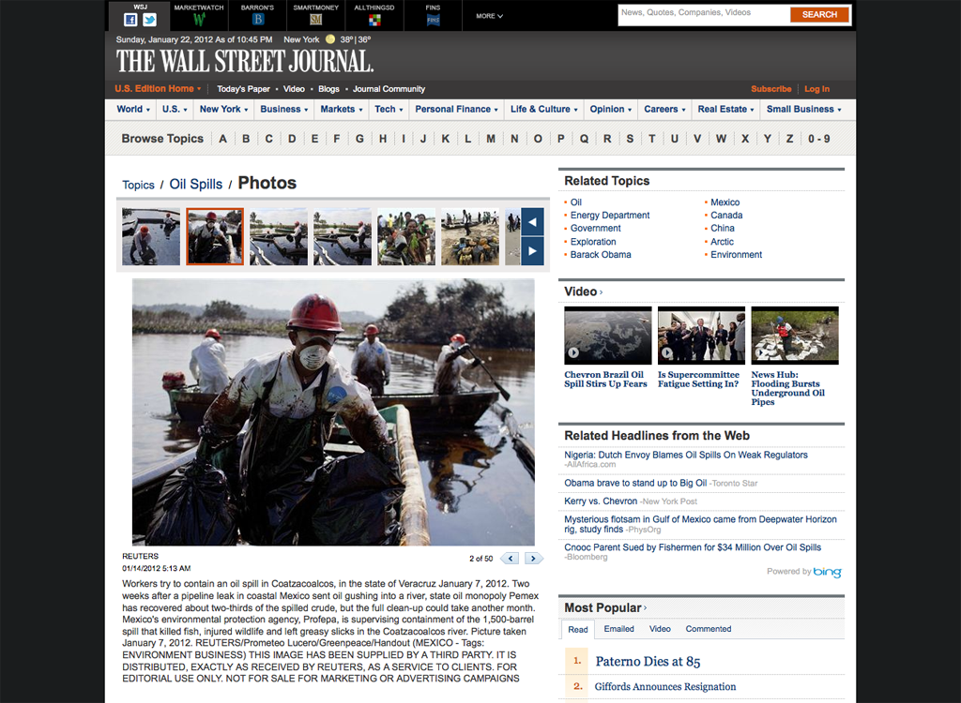Viewport: 961px width, 703px height.
Task: Click the Subscribe link
Action: coord(771,89)
